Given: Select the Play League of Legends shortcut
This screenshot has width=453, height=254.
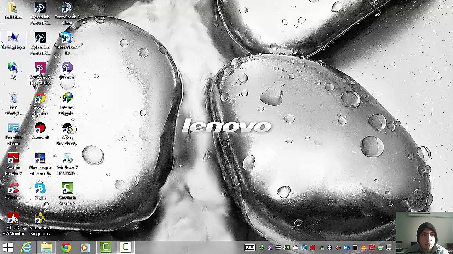Looking at the screenshot, I should (x=40, y=164).
